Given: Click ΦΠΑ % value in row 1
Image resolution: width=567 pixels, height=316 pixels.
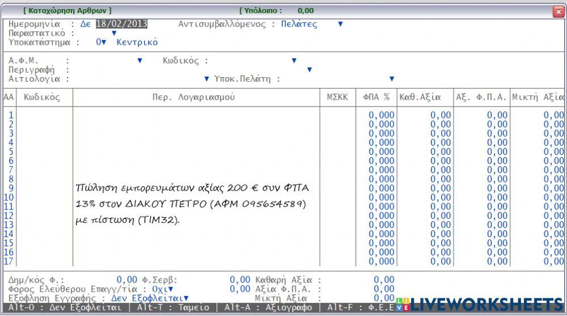Looking at the screenshot, I should point(381,115).
